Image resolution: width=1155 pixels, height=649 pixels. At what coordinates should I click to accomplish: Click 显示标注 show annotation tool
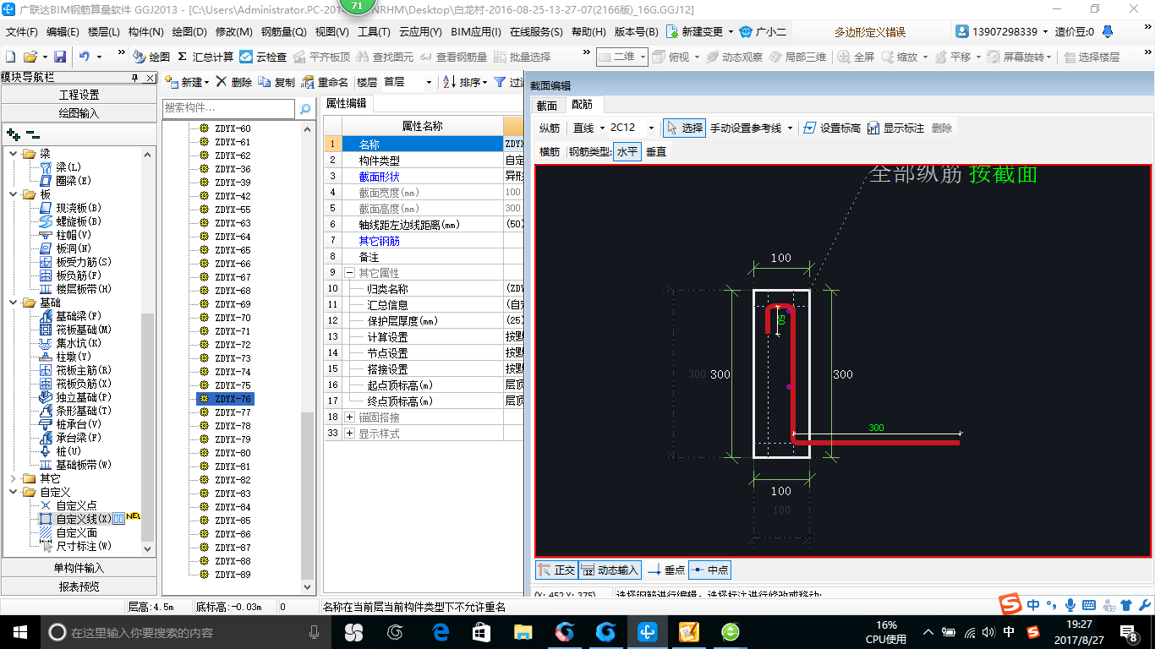(895, 128)
